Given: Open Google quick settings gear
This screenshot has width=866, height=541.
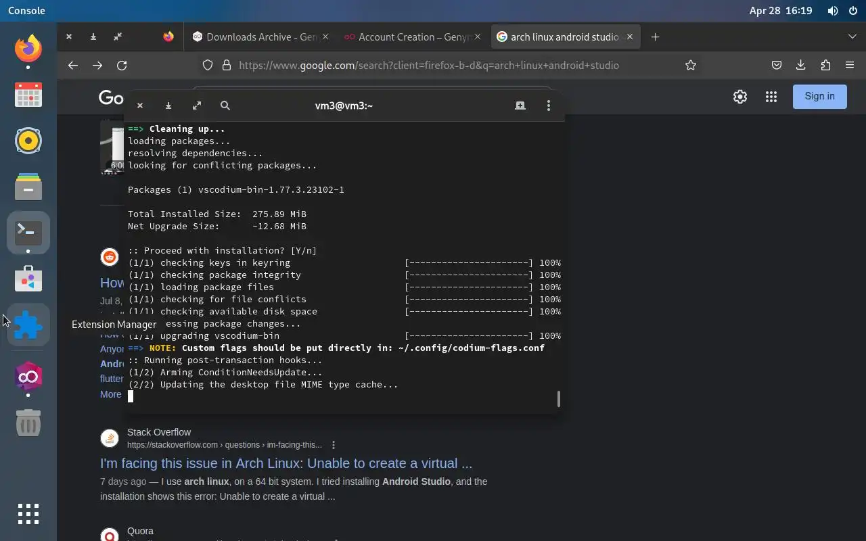Looking at the screenshot, I should pyautogui.click(x=740, y=97).
